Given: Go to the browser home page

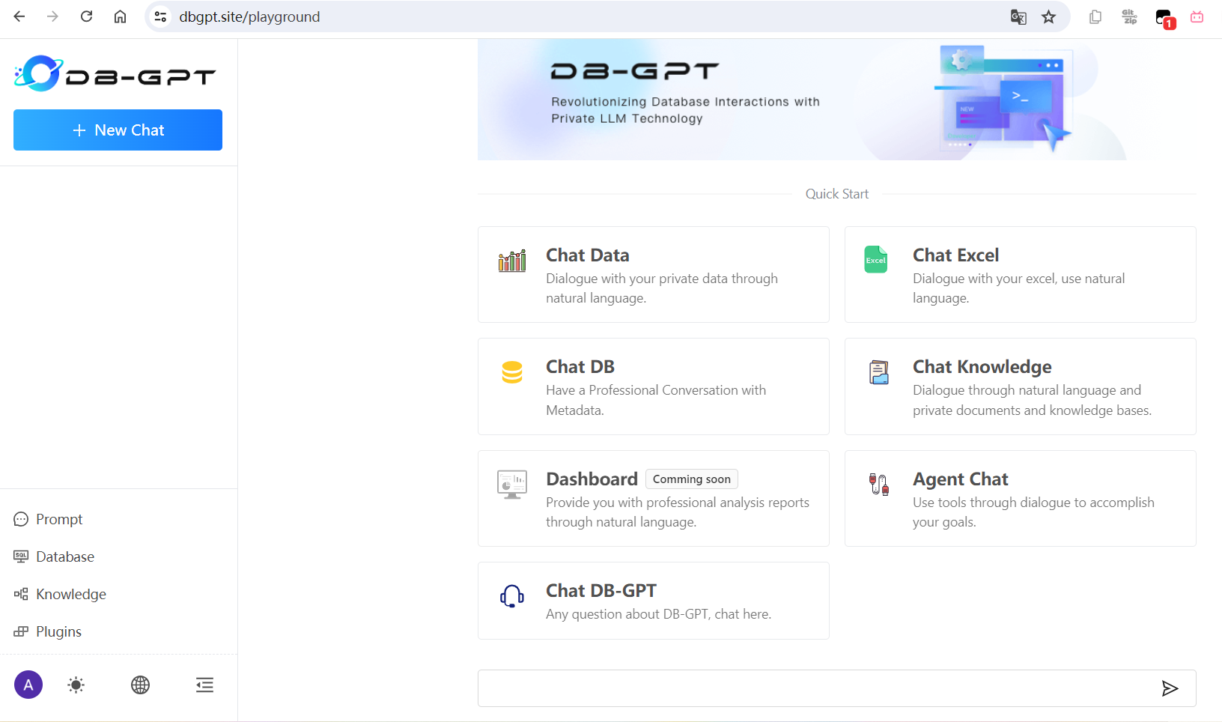Looking at the screenshot, I should point(120,16).
